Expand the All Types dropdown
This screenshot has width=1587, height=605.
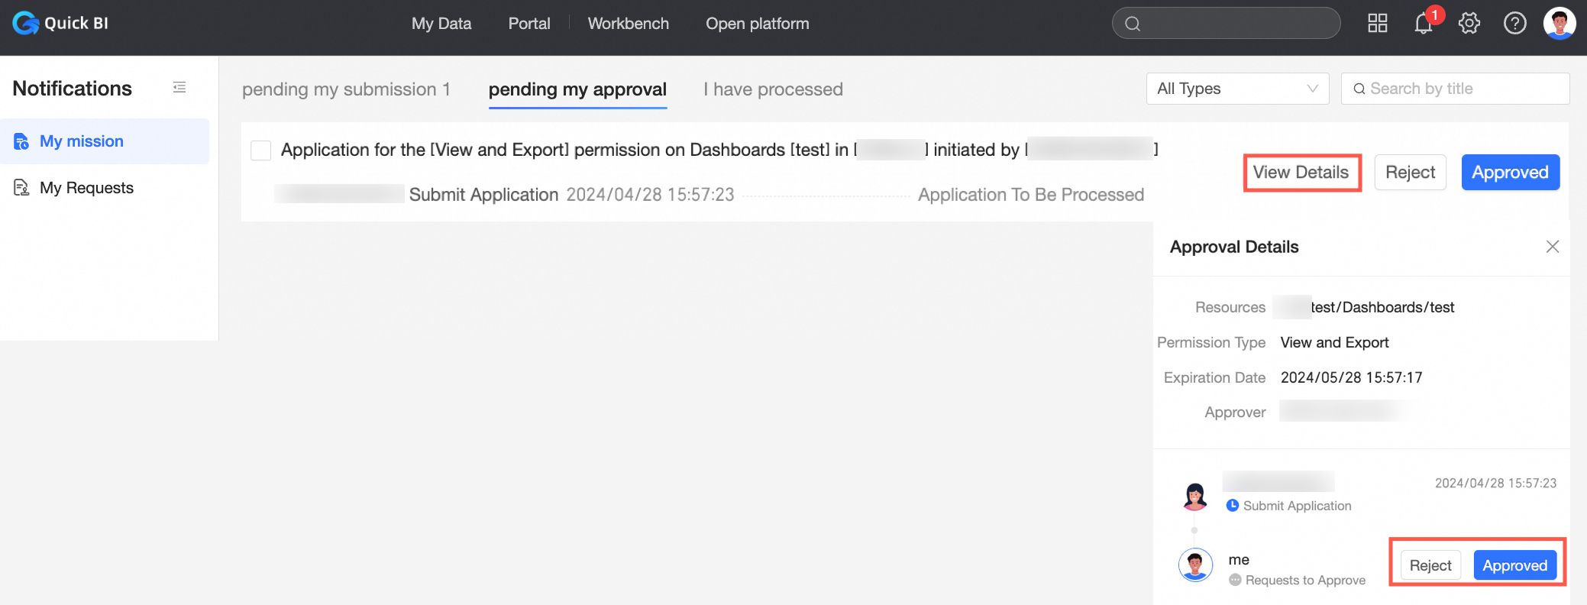[x=1237, y=89]
